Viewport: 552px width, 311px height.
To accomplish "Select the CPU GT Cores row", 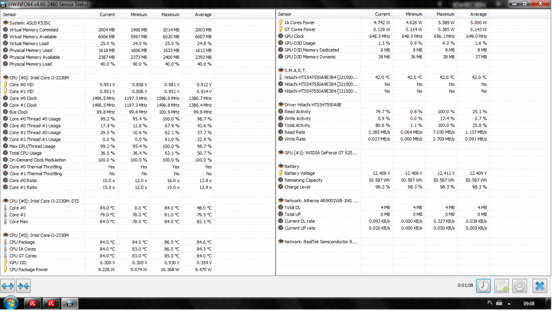I will click(107, 256).
